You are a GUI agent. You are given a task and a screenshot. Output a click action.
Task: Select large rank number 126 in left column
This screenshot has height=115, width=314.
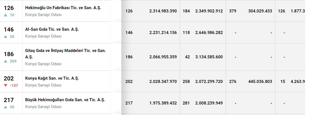9,8
